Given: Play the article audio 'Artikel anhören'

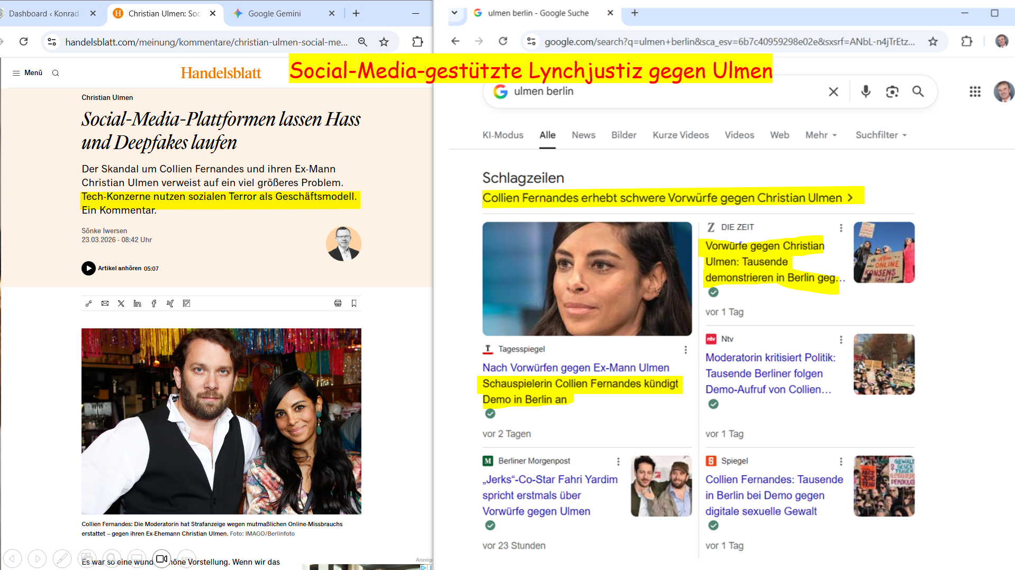Looking at the screenshot, I should [x=88, y=269].
